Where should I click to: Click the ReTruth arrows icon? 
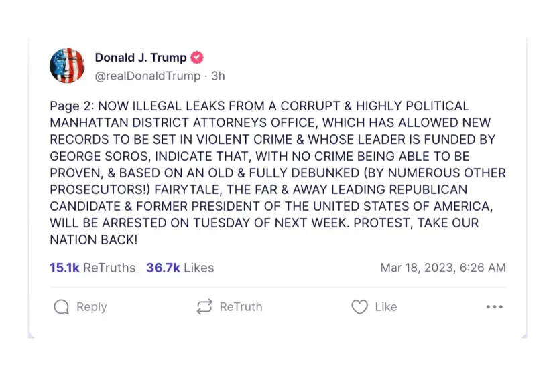[204, 307]
